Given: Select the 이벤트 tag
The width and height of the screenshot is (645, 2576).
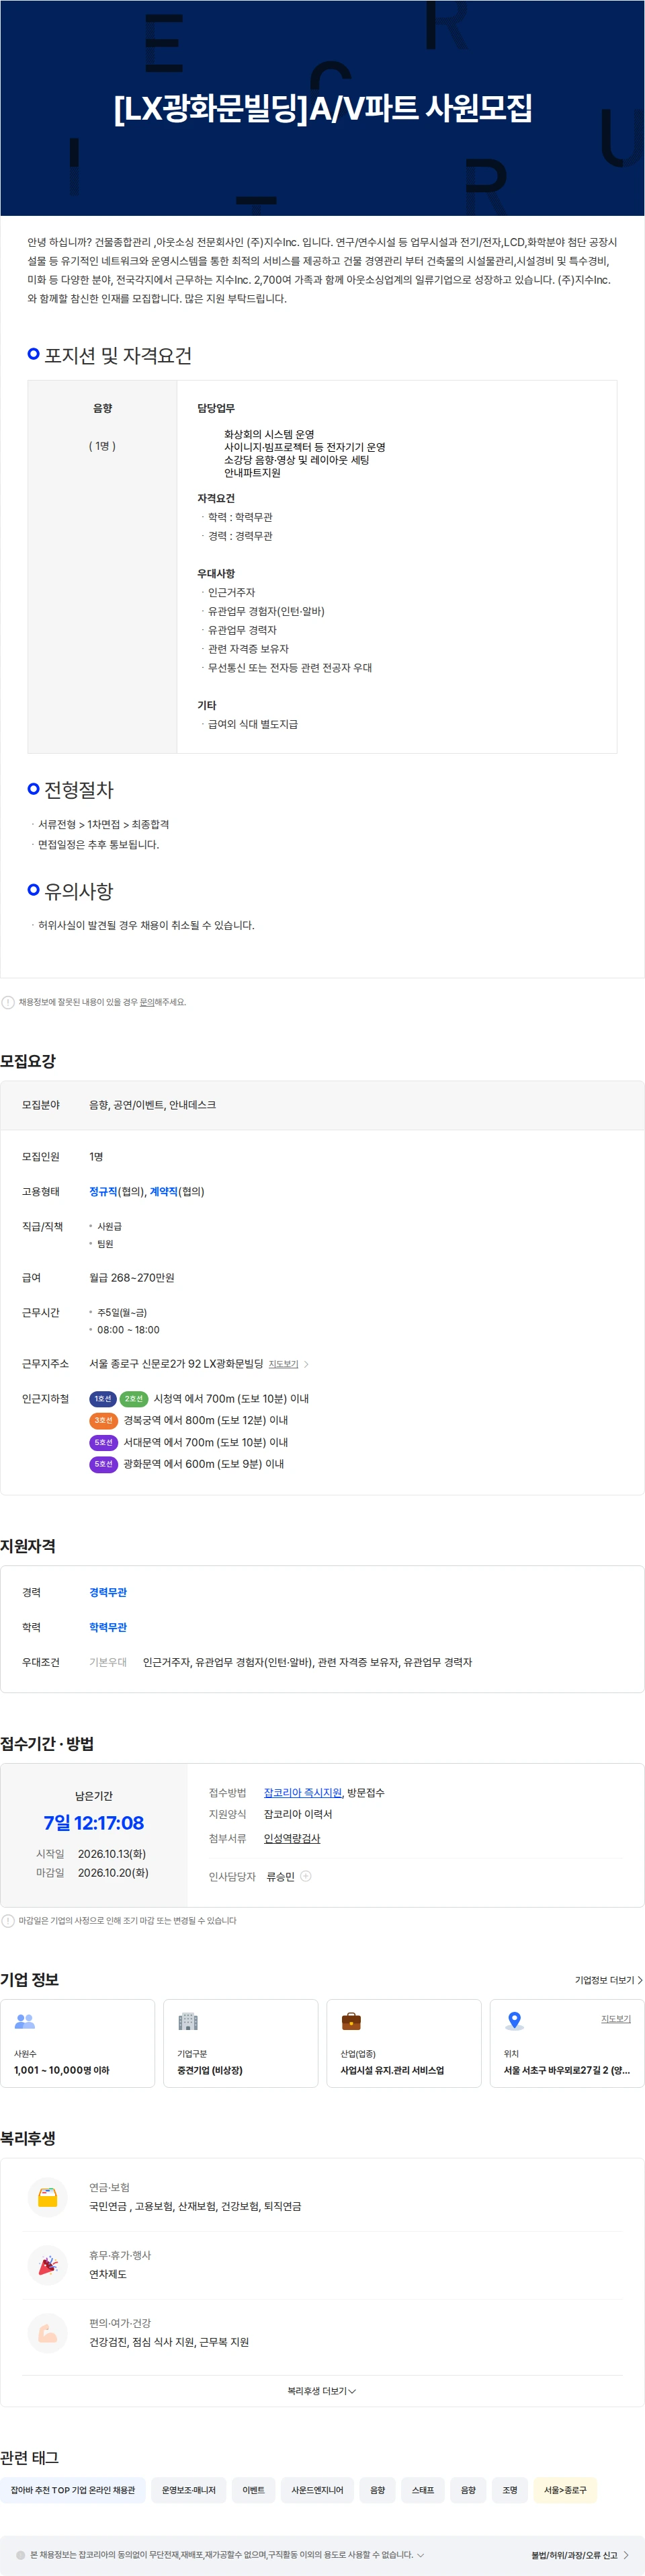Looking at the screenshot, I should [x=253, y=2490].
